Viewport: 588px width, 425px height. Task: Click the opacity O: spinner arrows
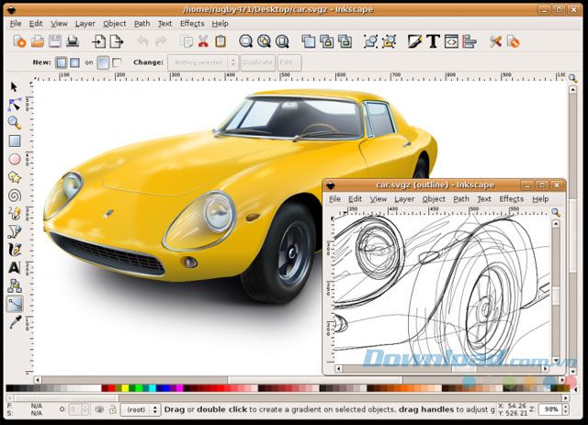[85, 409]
